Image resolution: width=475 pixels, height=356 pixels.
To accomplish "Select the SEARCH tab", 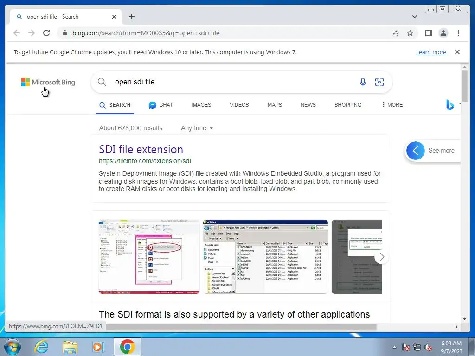I will [x=115, y=105].
